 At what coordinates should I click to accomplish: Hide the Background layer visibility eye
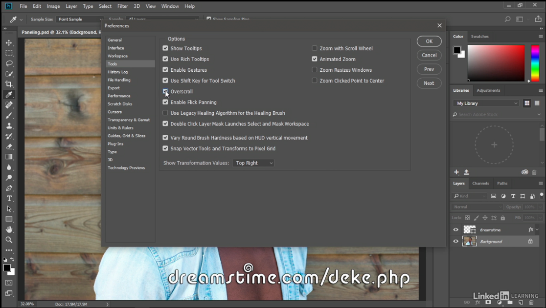coord(456,241)
